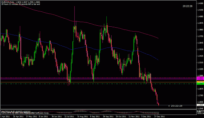Select the green price level tag
The image size is (204, 118).
point(200,84)
